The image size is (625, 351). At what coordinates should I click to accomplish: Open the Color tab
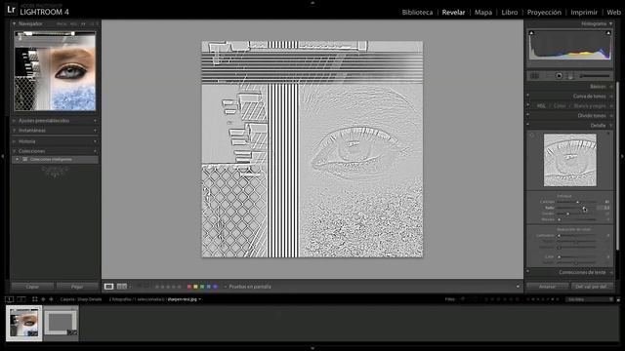pyautogui.click(x=560, y=106)
